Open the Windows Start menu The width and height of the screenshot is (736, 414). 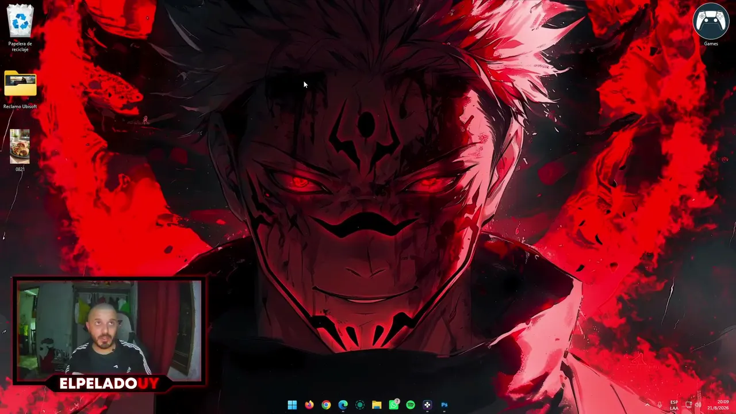coord(292,405)
